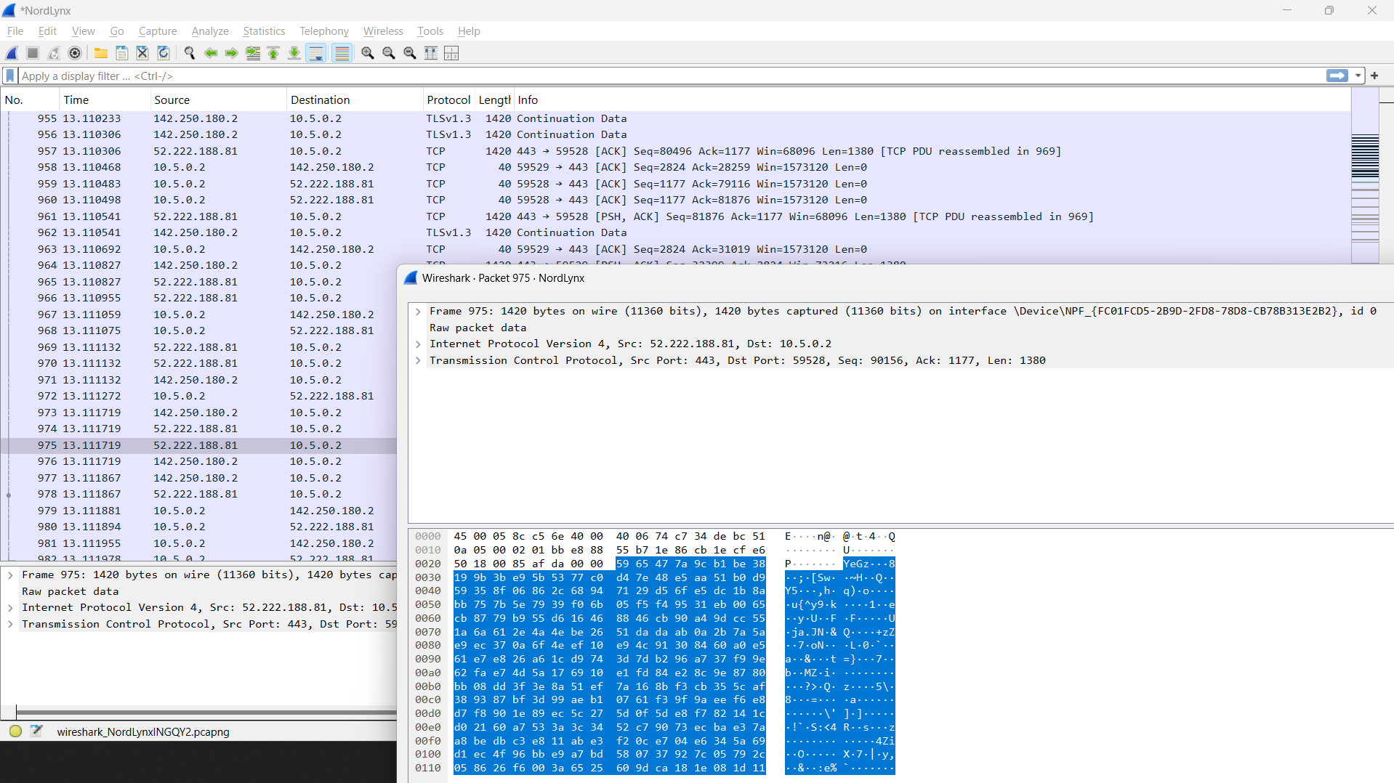Screen dimensions: 1394x783
Task: Open recent display filters dropdown
Action: pyautogui.click(x=1358, y=76)
